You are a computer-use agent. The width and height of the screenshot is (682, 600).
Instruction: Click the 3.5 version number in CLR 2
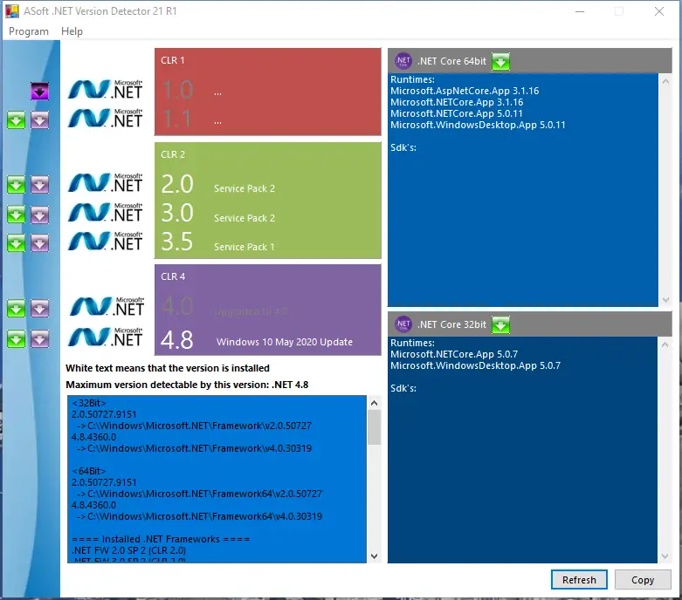(x=176, y=242)
